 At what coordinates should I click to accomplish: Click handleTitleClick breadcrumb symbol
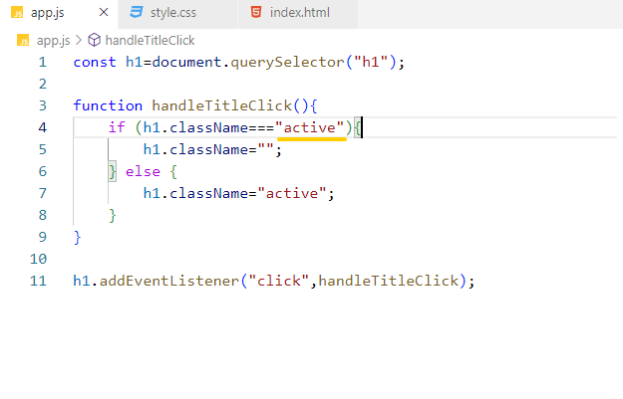tap(150, 41)
